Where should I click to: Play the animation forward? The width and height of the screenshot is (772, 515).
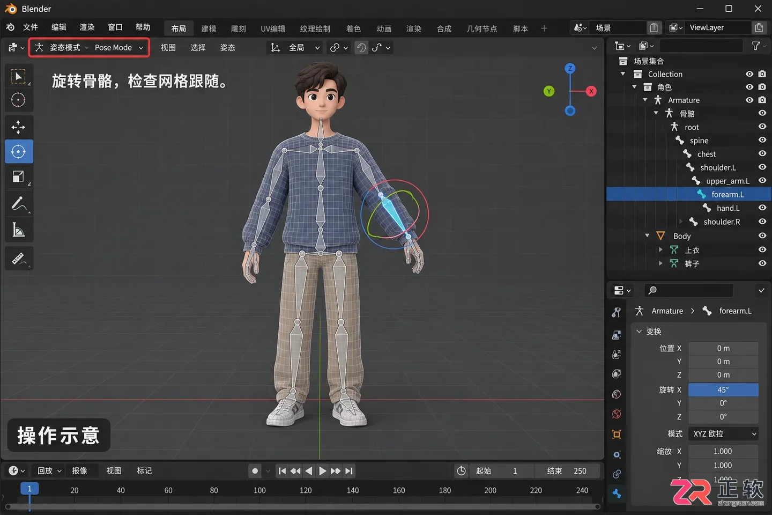322,471
